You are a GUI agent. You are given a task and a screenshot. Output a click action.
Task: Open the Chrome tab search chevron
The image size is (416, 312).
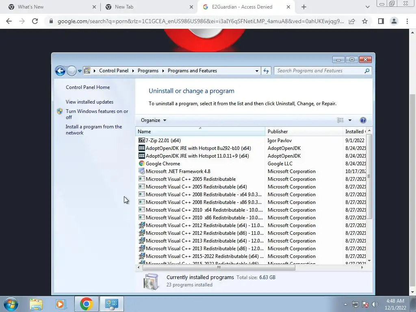pos(367,7)
